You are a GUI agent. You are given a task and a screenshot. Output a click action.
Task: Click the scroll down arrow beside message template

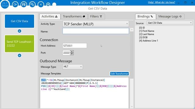tap(132, 107)
